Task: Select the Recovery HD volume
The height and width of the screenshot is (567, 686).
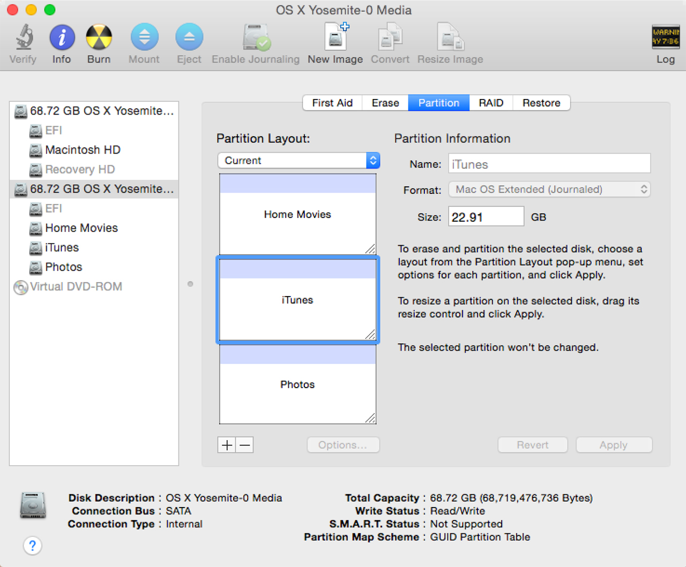Action: (94, 170)
